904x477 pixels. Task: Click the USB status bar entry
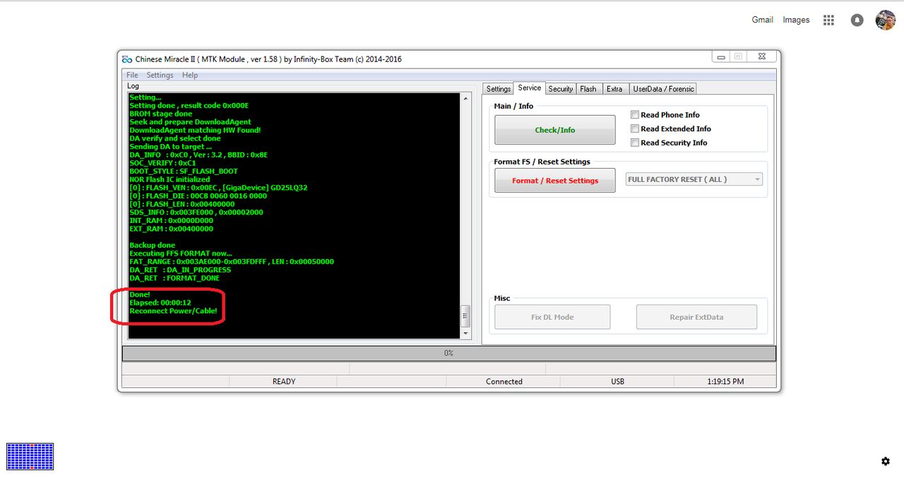click(617, 382)
